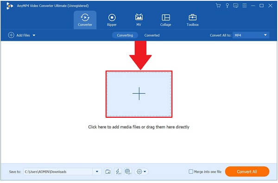Select the Converting tab
278x183 pixels.
click(125, 35)
